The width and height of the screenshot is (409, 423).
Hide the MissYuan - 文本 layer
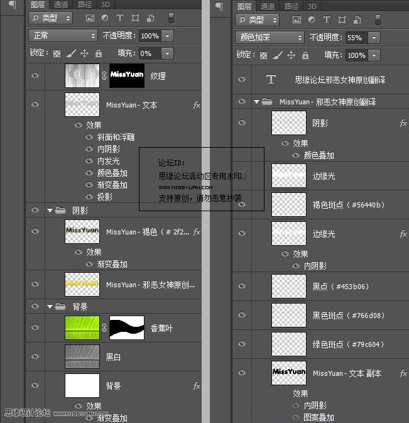[x=35, y=104]
